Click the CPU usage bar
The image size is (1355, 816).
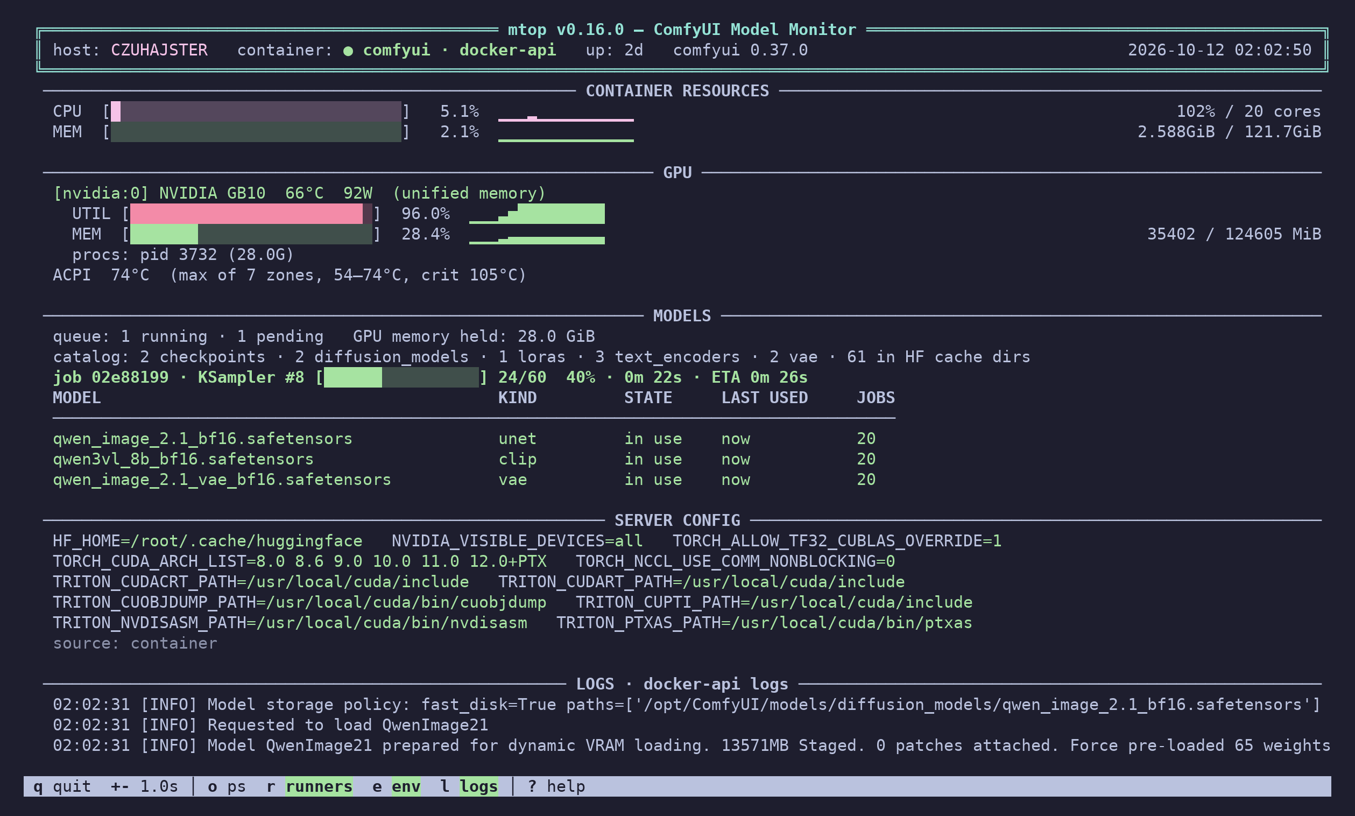256,111
